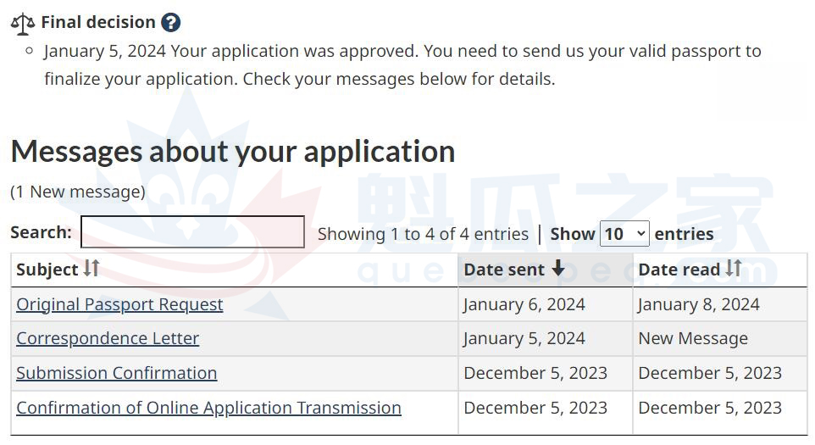Image resolution: width=815 pixels, height=445 pixels.
Task: Click the (1 New message) notice text
Action: (78, 192)
